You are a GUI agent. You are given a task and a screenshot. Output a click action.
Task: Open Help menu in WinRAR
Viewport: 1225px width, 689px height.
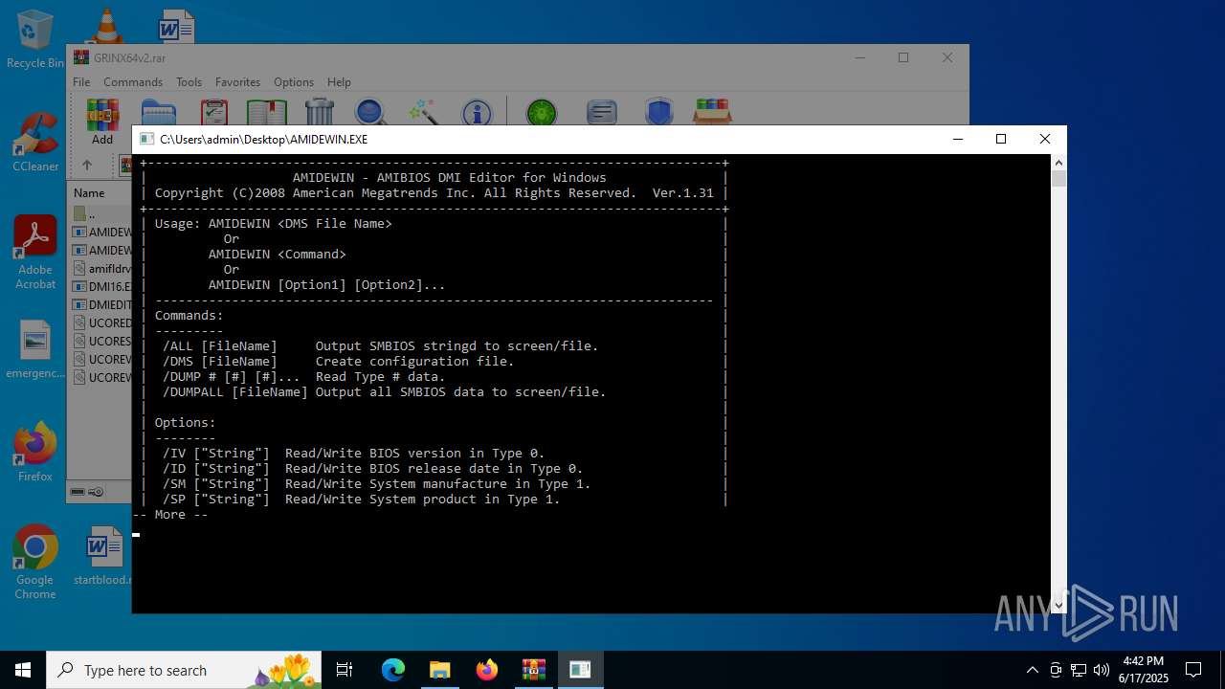coord(339,82)
